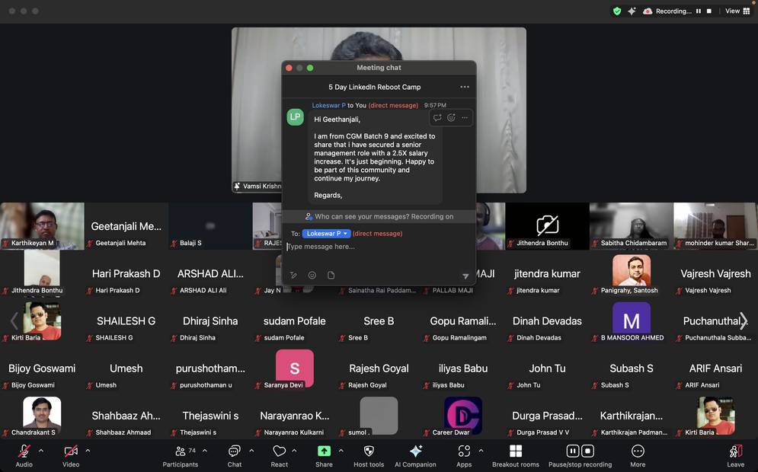The image size is (758, 472).
Task: Expand share options arrow beside Share
Action: 341,450
